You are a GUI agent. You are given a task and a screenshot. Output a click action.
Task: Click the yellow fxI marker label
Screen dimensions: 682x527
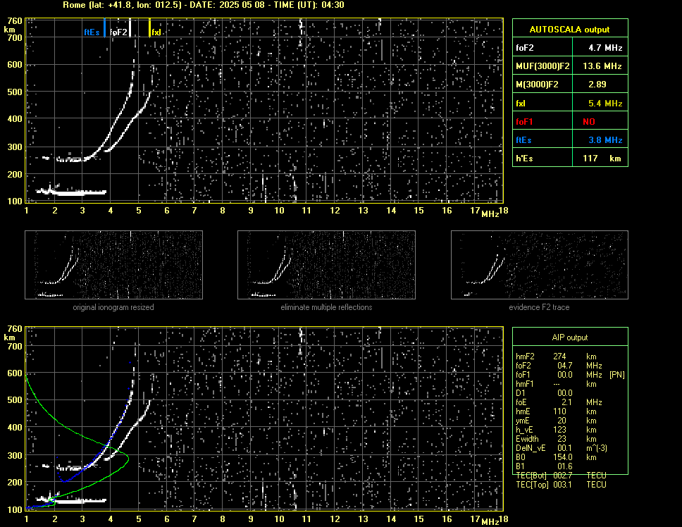(x=156, y=32)
